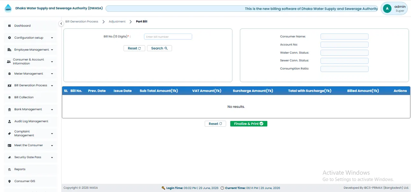Expand the Employee Management dropdown arrow
This screenshot has height=192, width=411.
[52, 50]
